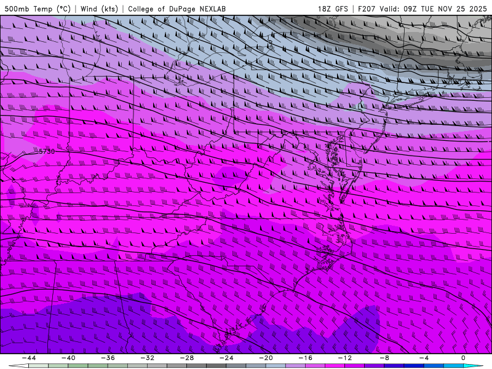
Task: Click the -20 colorbar tick label
Action: pyautogui.click(x=266, y=358)
